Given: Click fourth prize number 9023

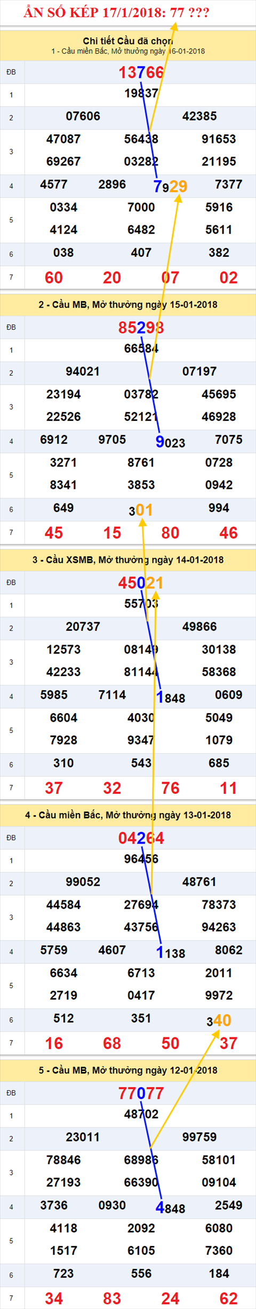Looking at the screenshot, I should click(170, 442).
